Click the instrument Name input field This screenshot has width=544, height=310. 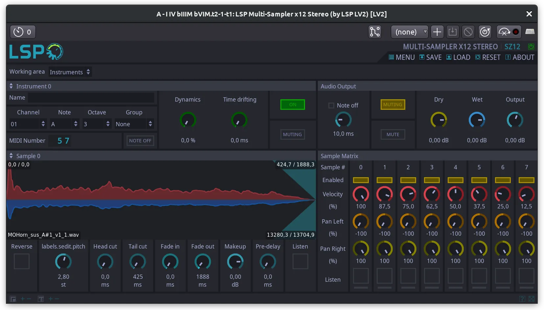(x=91, y=98)
